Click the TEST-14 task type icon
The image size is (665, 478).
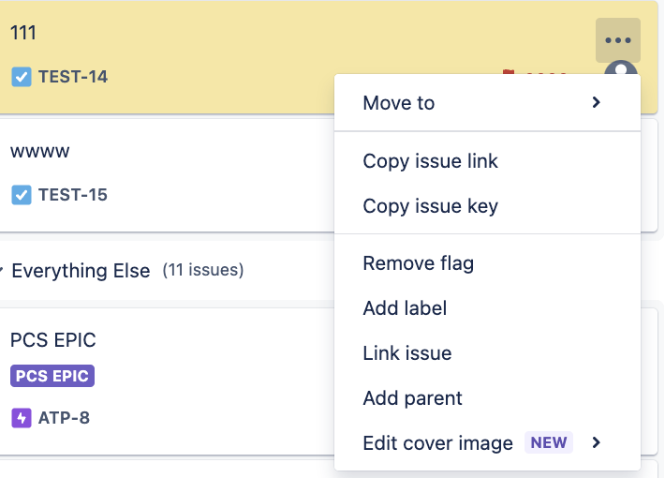coord(22,77)
